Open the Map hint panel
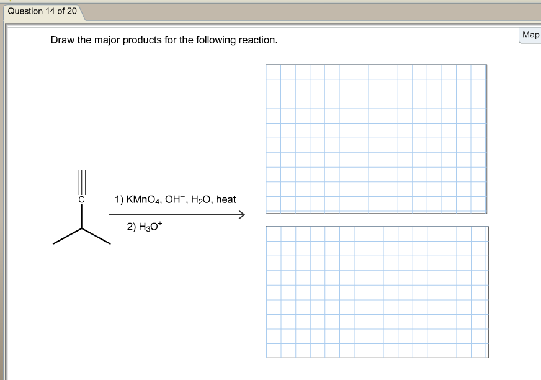Screen dimensions: 541x380 530,35
